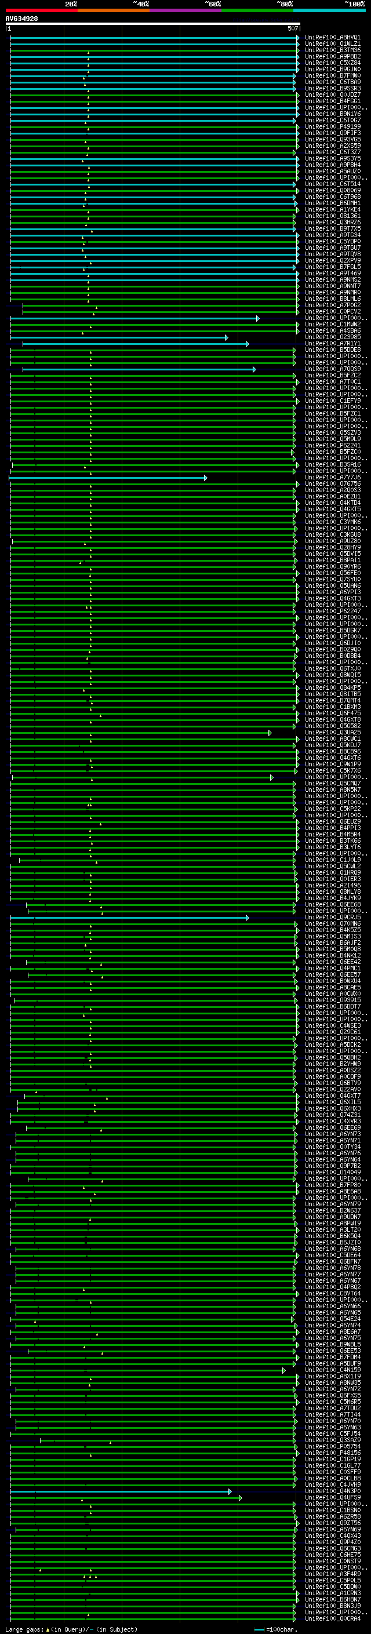The width and height of the screenshot is (371, 1634).
Task: Click the Large gaps legend text
Action: (71, 1629)
